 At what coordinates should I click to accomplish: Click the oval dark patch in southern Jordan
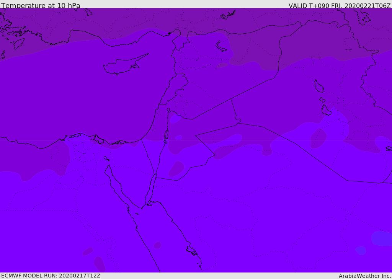(176, 169)
